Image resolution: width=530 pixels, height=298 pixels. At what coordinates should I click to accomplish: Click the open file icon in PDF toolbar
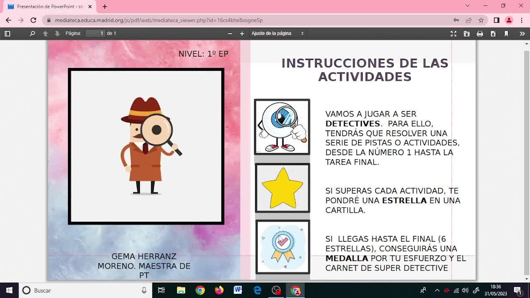tap(467, 34)
